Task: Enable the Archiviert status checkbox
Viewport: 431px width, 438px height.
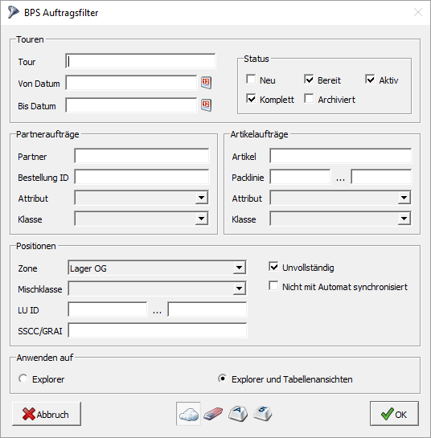Action: (309, 99)
